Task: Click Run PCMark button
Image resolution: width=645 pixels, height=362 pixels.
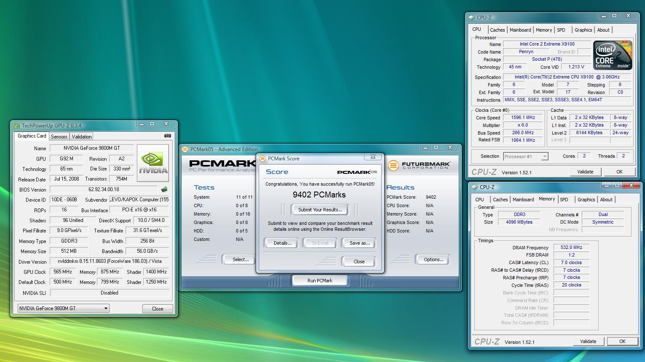Action: (320, 281)
